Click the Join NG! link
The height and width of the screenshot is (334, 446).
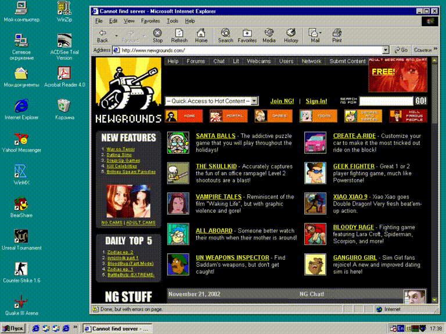(x=282, y=101)
